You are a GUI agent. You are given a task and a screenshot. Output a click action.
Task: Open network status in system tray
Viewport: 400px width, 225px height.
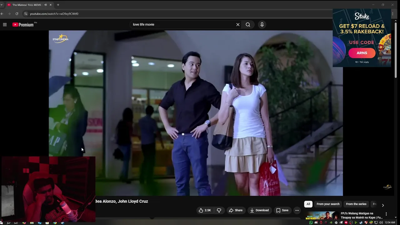click(x=376, y=222)
